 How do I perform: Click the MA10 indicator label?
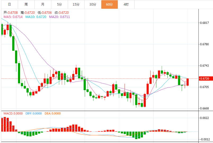click(x=36, y=17)
